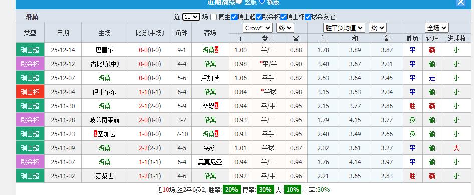This screenshot has width=474, height=195.
Task: Open away team 图恩
Action: pos(208,106)
